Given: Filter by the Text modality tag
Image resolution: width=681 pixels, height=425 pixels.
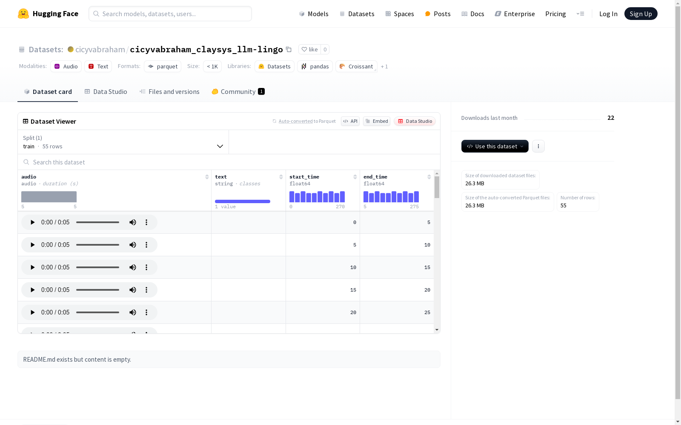Looking at the screenshot, I should [x=98, y=66].
